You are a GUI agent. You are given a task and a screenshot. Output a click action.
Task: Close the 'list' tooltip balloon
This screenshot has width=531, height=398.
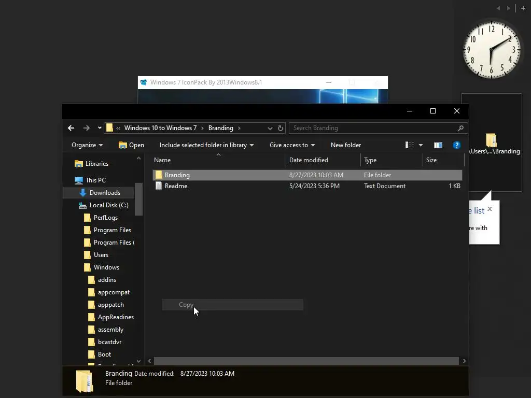490,209
